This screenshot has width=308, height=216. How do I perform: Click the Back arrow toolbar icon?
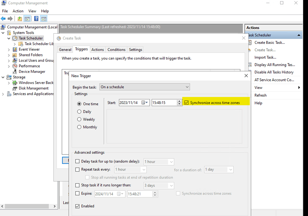[3, 19]
